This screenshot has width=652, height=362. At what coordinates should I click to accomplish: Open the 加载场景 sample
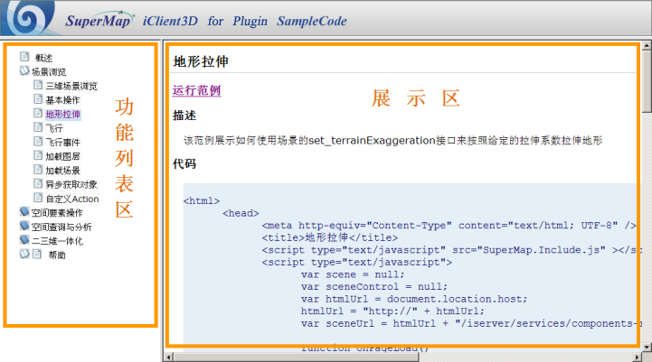click(x=62, y=171)
